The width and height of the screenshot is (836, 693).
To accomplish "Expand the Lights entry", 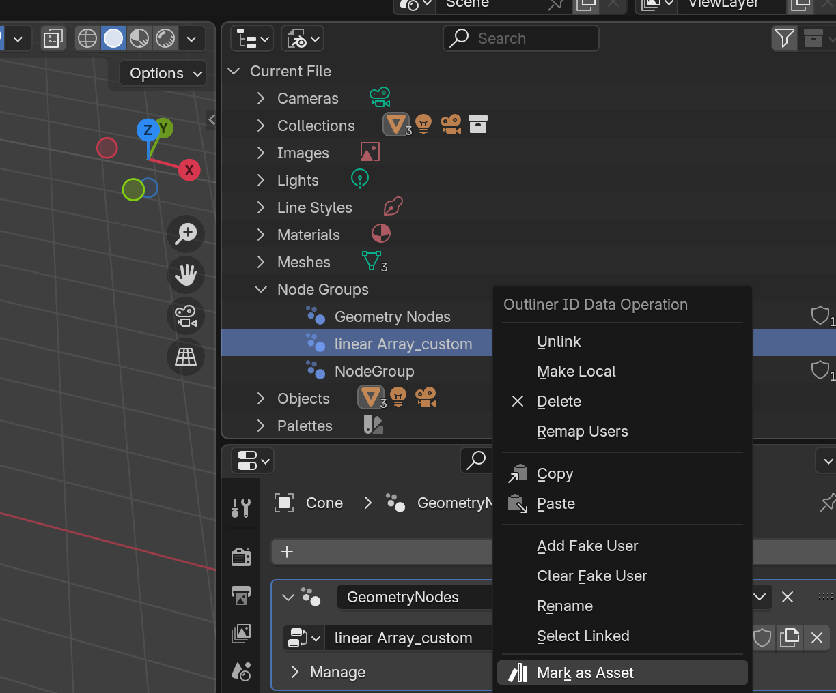I will coord(261,180).
